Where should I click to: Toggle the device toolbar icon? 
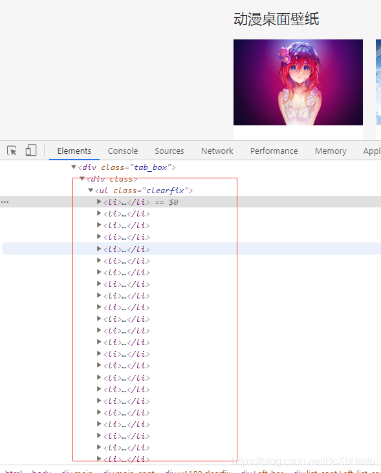[31, 150]
